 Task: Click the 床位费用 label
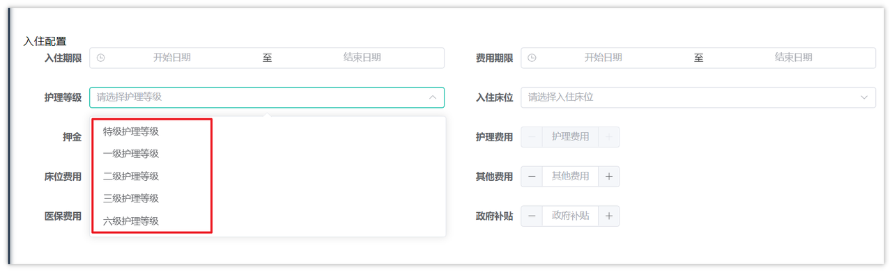[x=63, y=177]
